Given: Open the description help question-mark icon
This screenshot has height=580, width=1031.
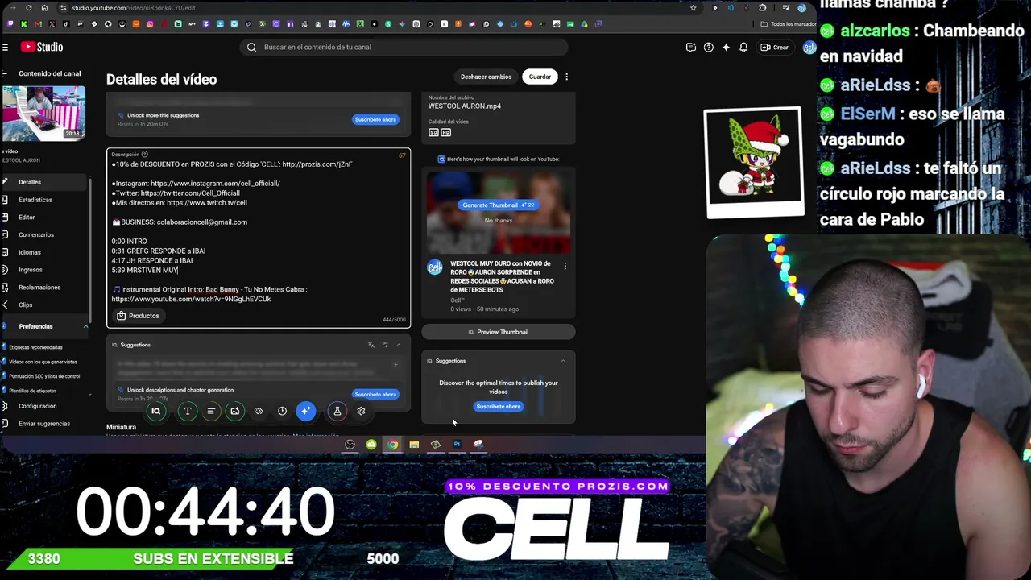Looking at the screenshot, I should click(x=145, y=155).
